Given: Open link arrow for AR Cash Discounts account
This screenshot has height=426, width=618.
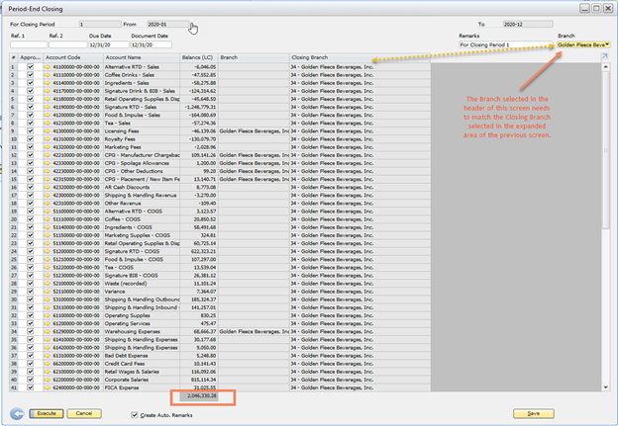Looking at the screenshot, I should pos(49,186).
